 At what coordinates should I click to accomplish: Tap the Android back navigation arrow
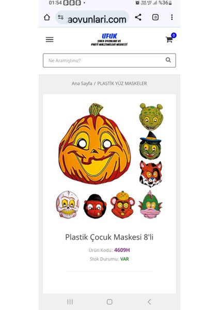[149, 302]
